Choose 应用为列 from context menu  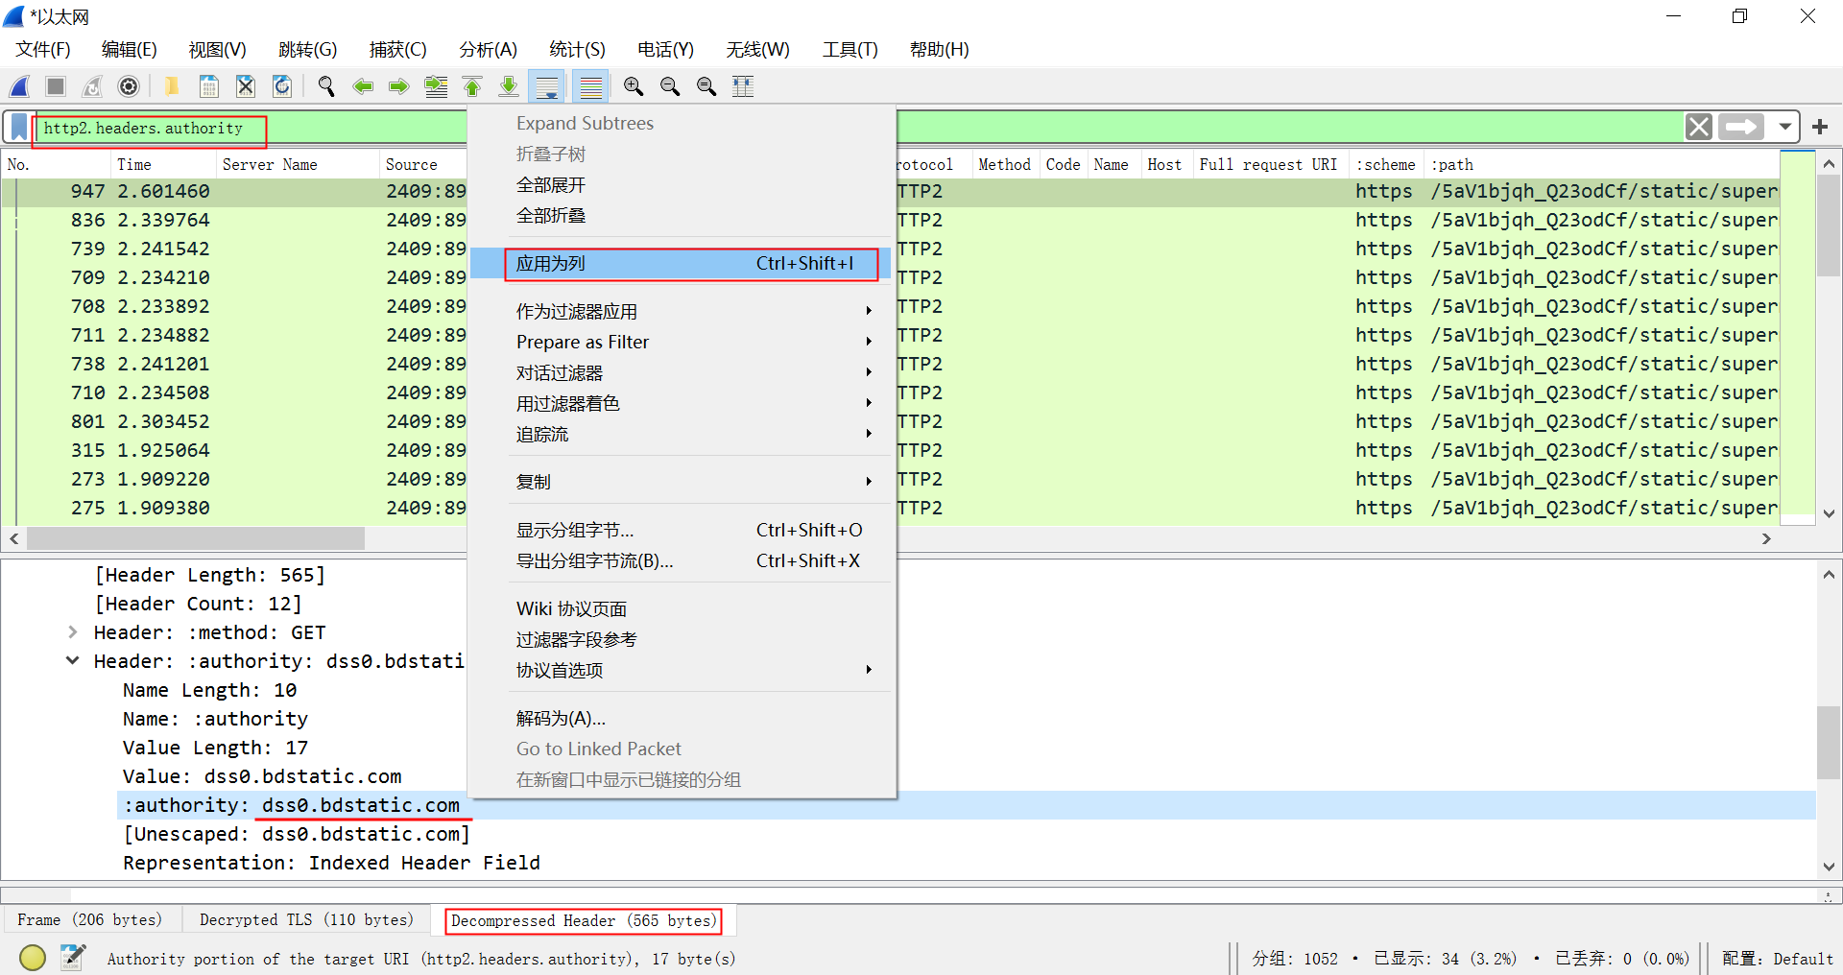pos(681,263)
